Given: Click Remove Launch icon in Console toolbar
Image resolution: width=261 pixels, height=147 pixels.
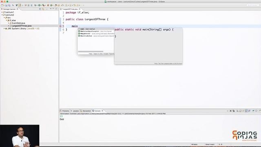Looking at the screenshot, I should point(230,111).
